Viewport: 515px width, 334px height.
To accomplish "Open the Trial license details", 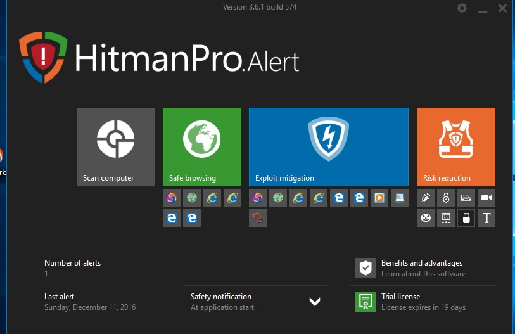I will pos(401,297).
